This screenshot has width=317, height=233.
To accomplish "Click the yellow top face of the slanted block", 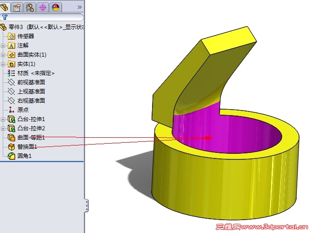I will 229,41.
